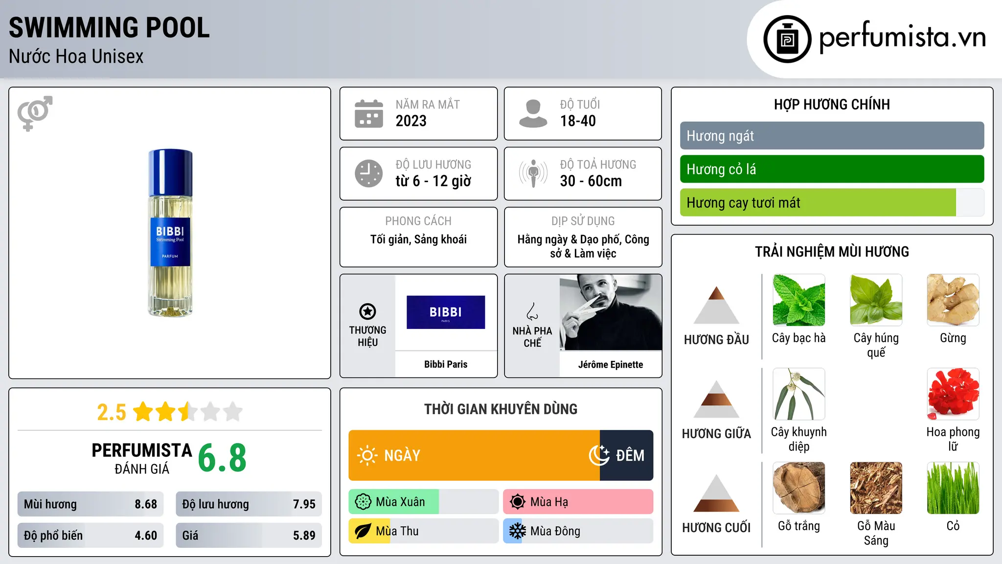
Task: Click the Mùa Xuân season bar
Action: [x=424, y=502]
